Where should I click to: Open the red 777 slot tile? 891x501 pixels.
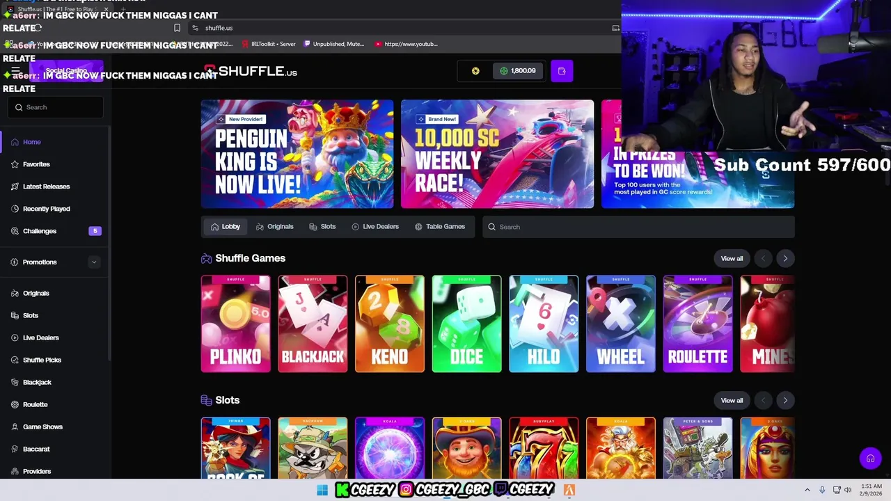click(544, 448)
